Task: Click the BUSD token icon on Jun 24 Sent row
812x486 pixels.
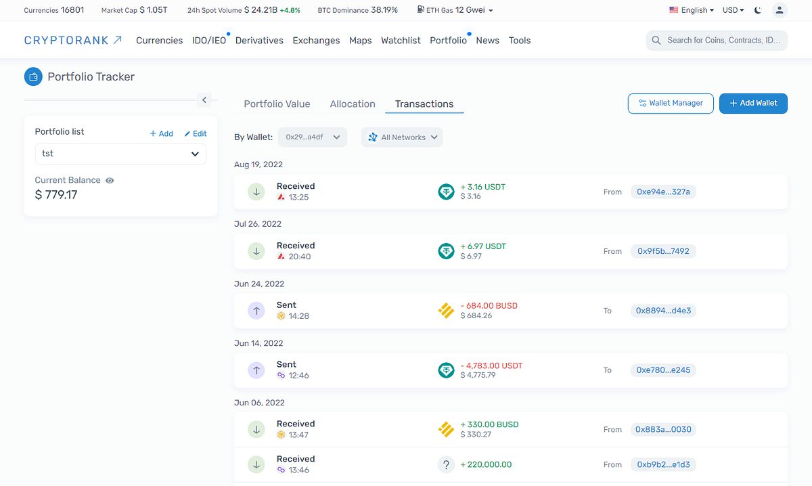Action: [x=446, y=311]
